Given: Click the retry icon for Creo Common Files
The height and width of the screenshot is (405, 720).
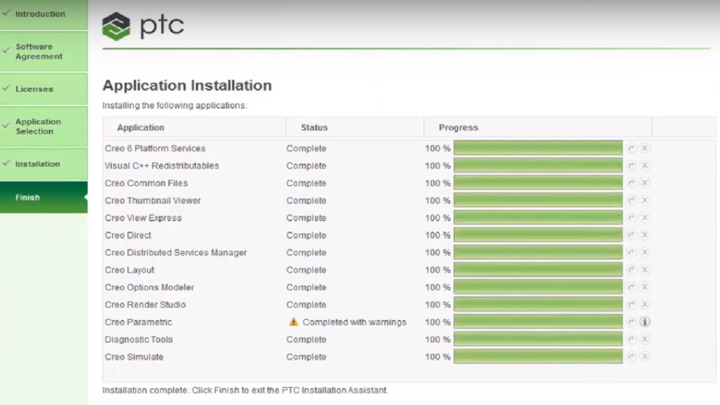Looking at the screenshot, I should (x=632, y=183).
